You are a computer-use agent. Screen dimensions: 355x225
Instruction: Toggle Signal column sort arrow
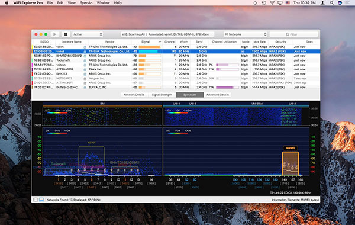(x=160, y=42)
